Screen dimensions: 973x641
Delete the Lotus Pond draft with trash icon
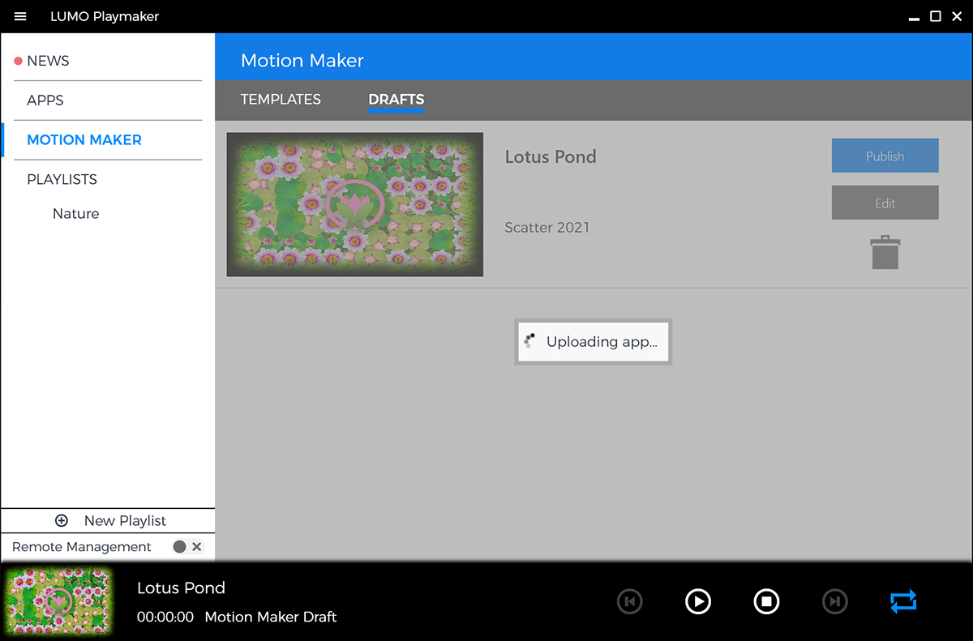point(885,252)
